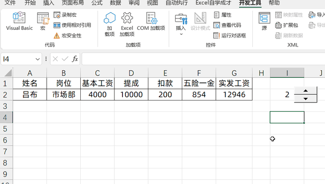Click the XML 导出 button

[317, 25]
